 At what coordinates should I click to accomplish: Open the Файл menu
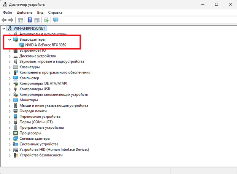coord(7,13)
